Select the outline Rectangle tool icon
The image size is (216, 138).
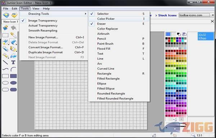5,76
